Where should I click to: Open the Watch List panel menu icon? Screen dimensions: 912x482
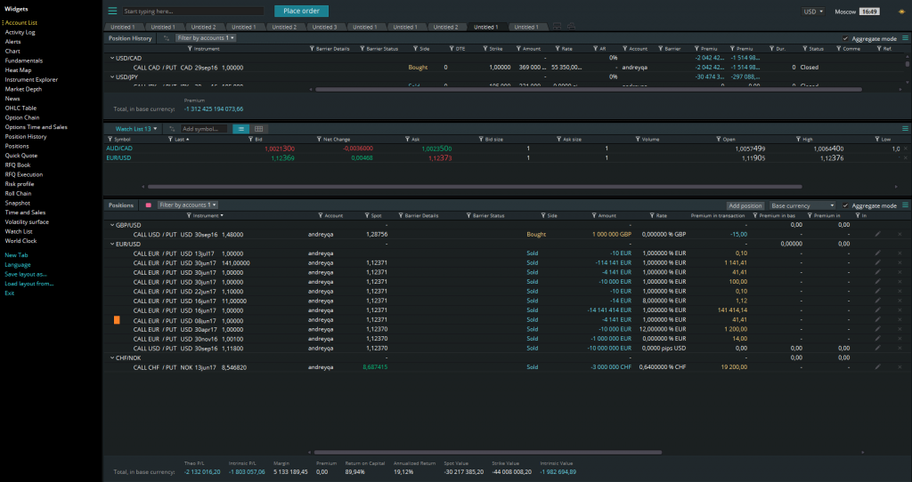point(905,129)
